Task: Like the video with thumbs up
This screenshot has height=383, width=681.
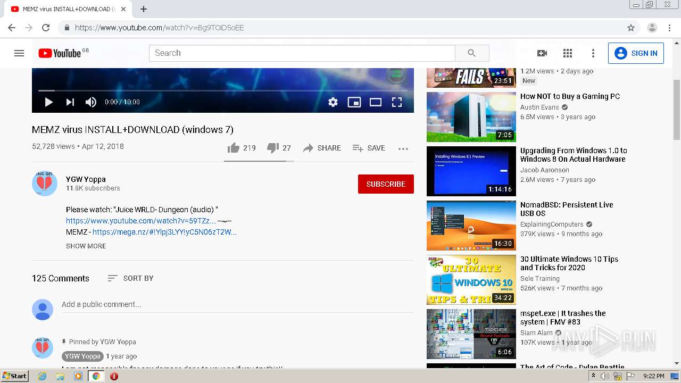Action: (242, 148)
